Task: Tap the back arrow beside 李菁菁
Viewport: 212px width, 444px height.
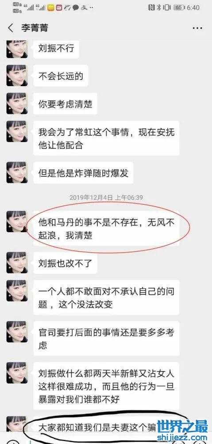Action: [x=11, y=28]
